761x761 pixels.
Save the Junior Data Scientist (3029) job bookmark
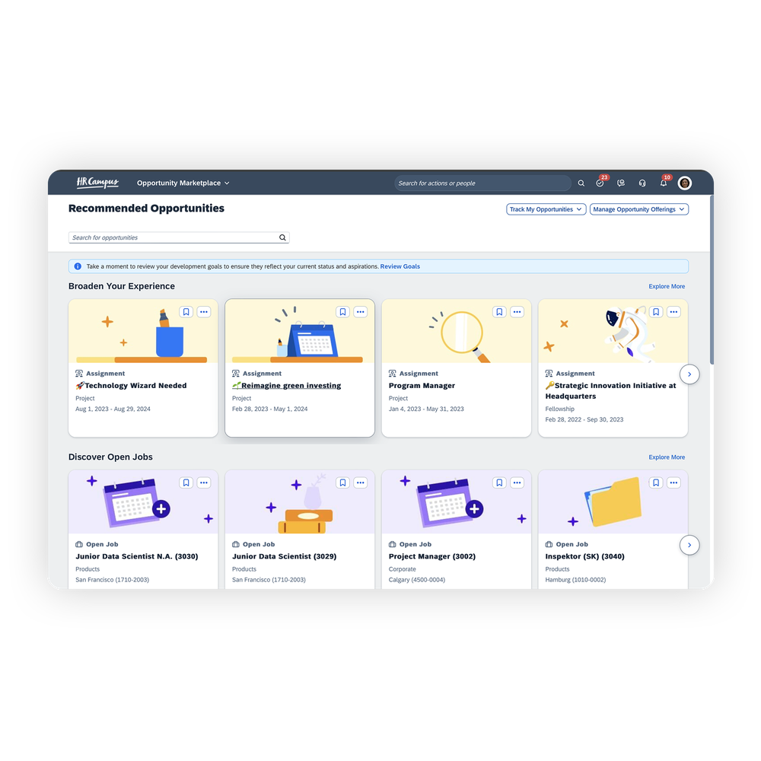342,482
